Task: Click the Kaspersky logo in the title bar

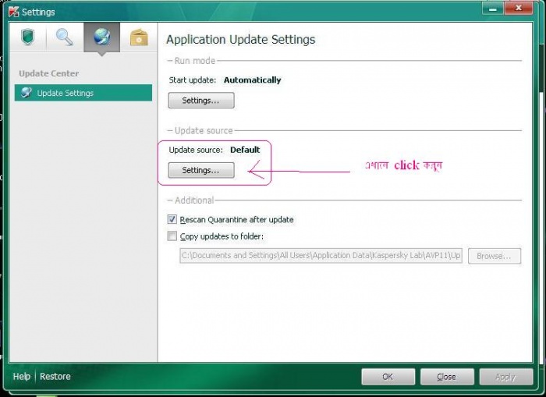Action: (13, 12)
